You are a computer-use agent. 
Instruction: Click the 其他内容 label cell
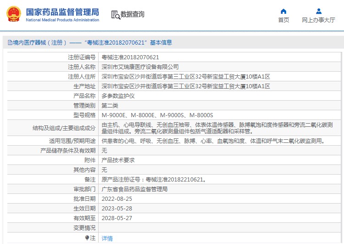click(53, 170)
